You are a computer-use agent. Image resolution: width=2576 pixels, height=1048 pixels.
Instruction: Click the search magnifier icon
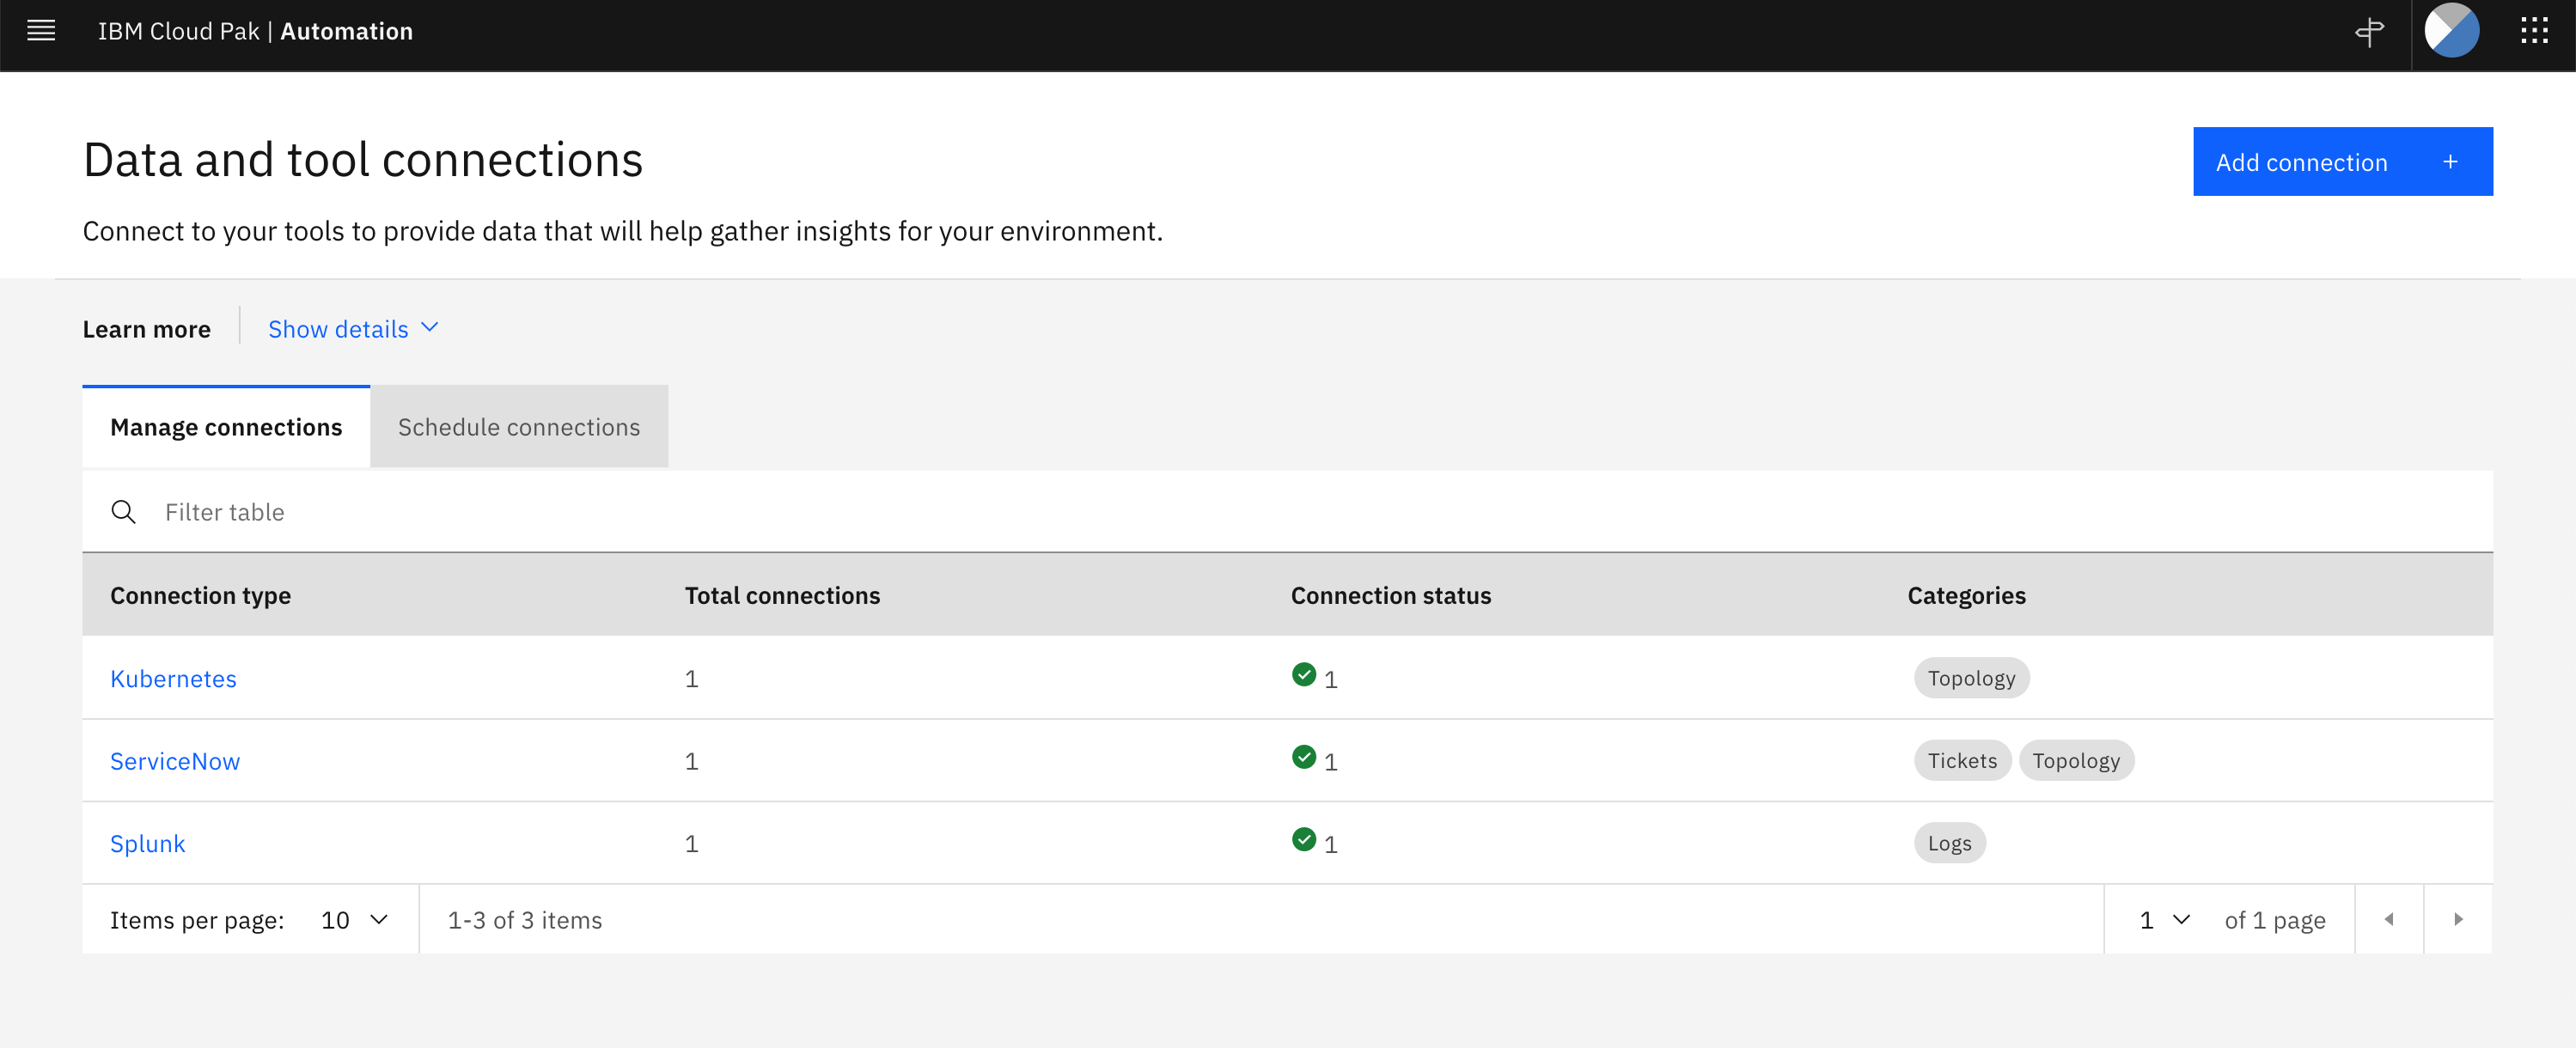[124, 512]
